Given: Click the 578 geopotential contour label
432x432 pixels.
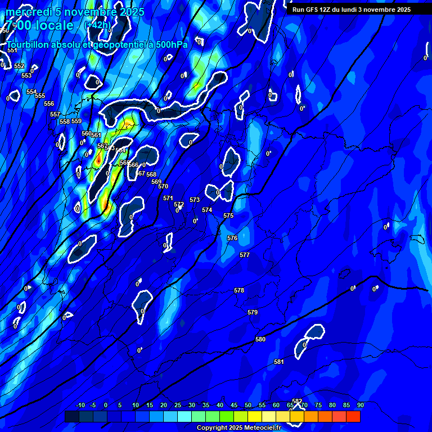Looking at the screenshot, I should pos(239,290).
